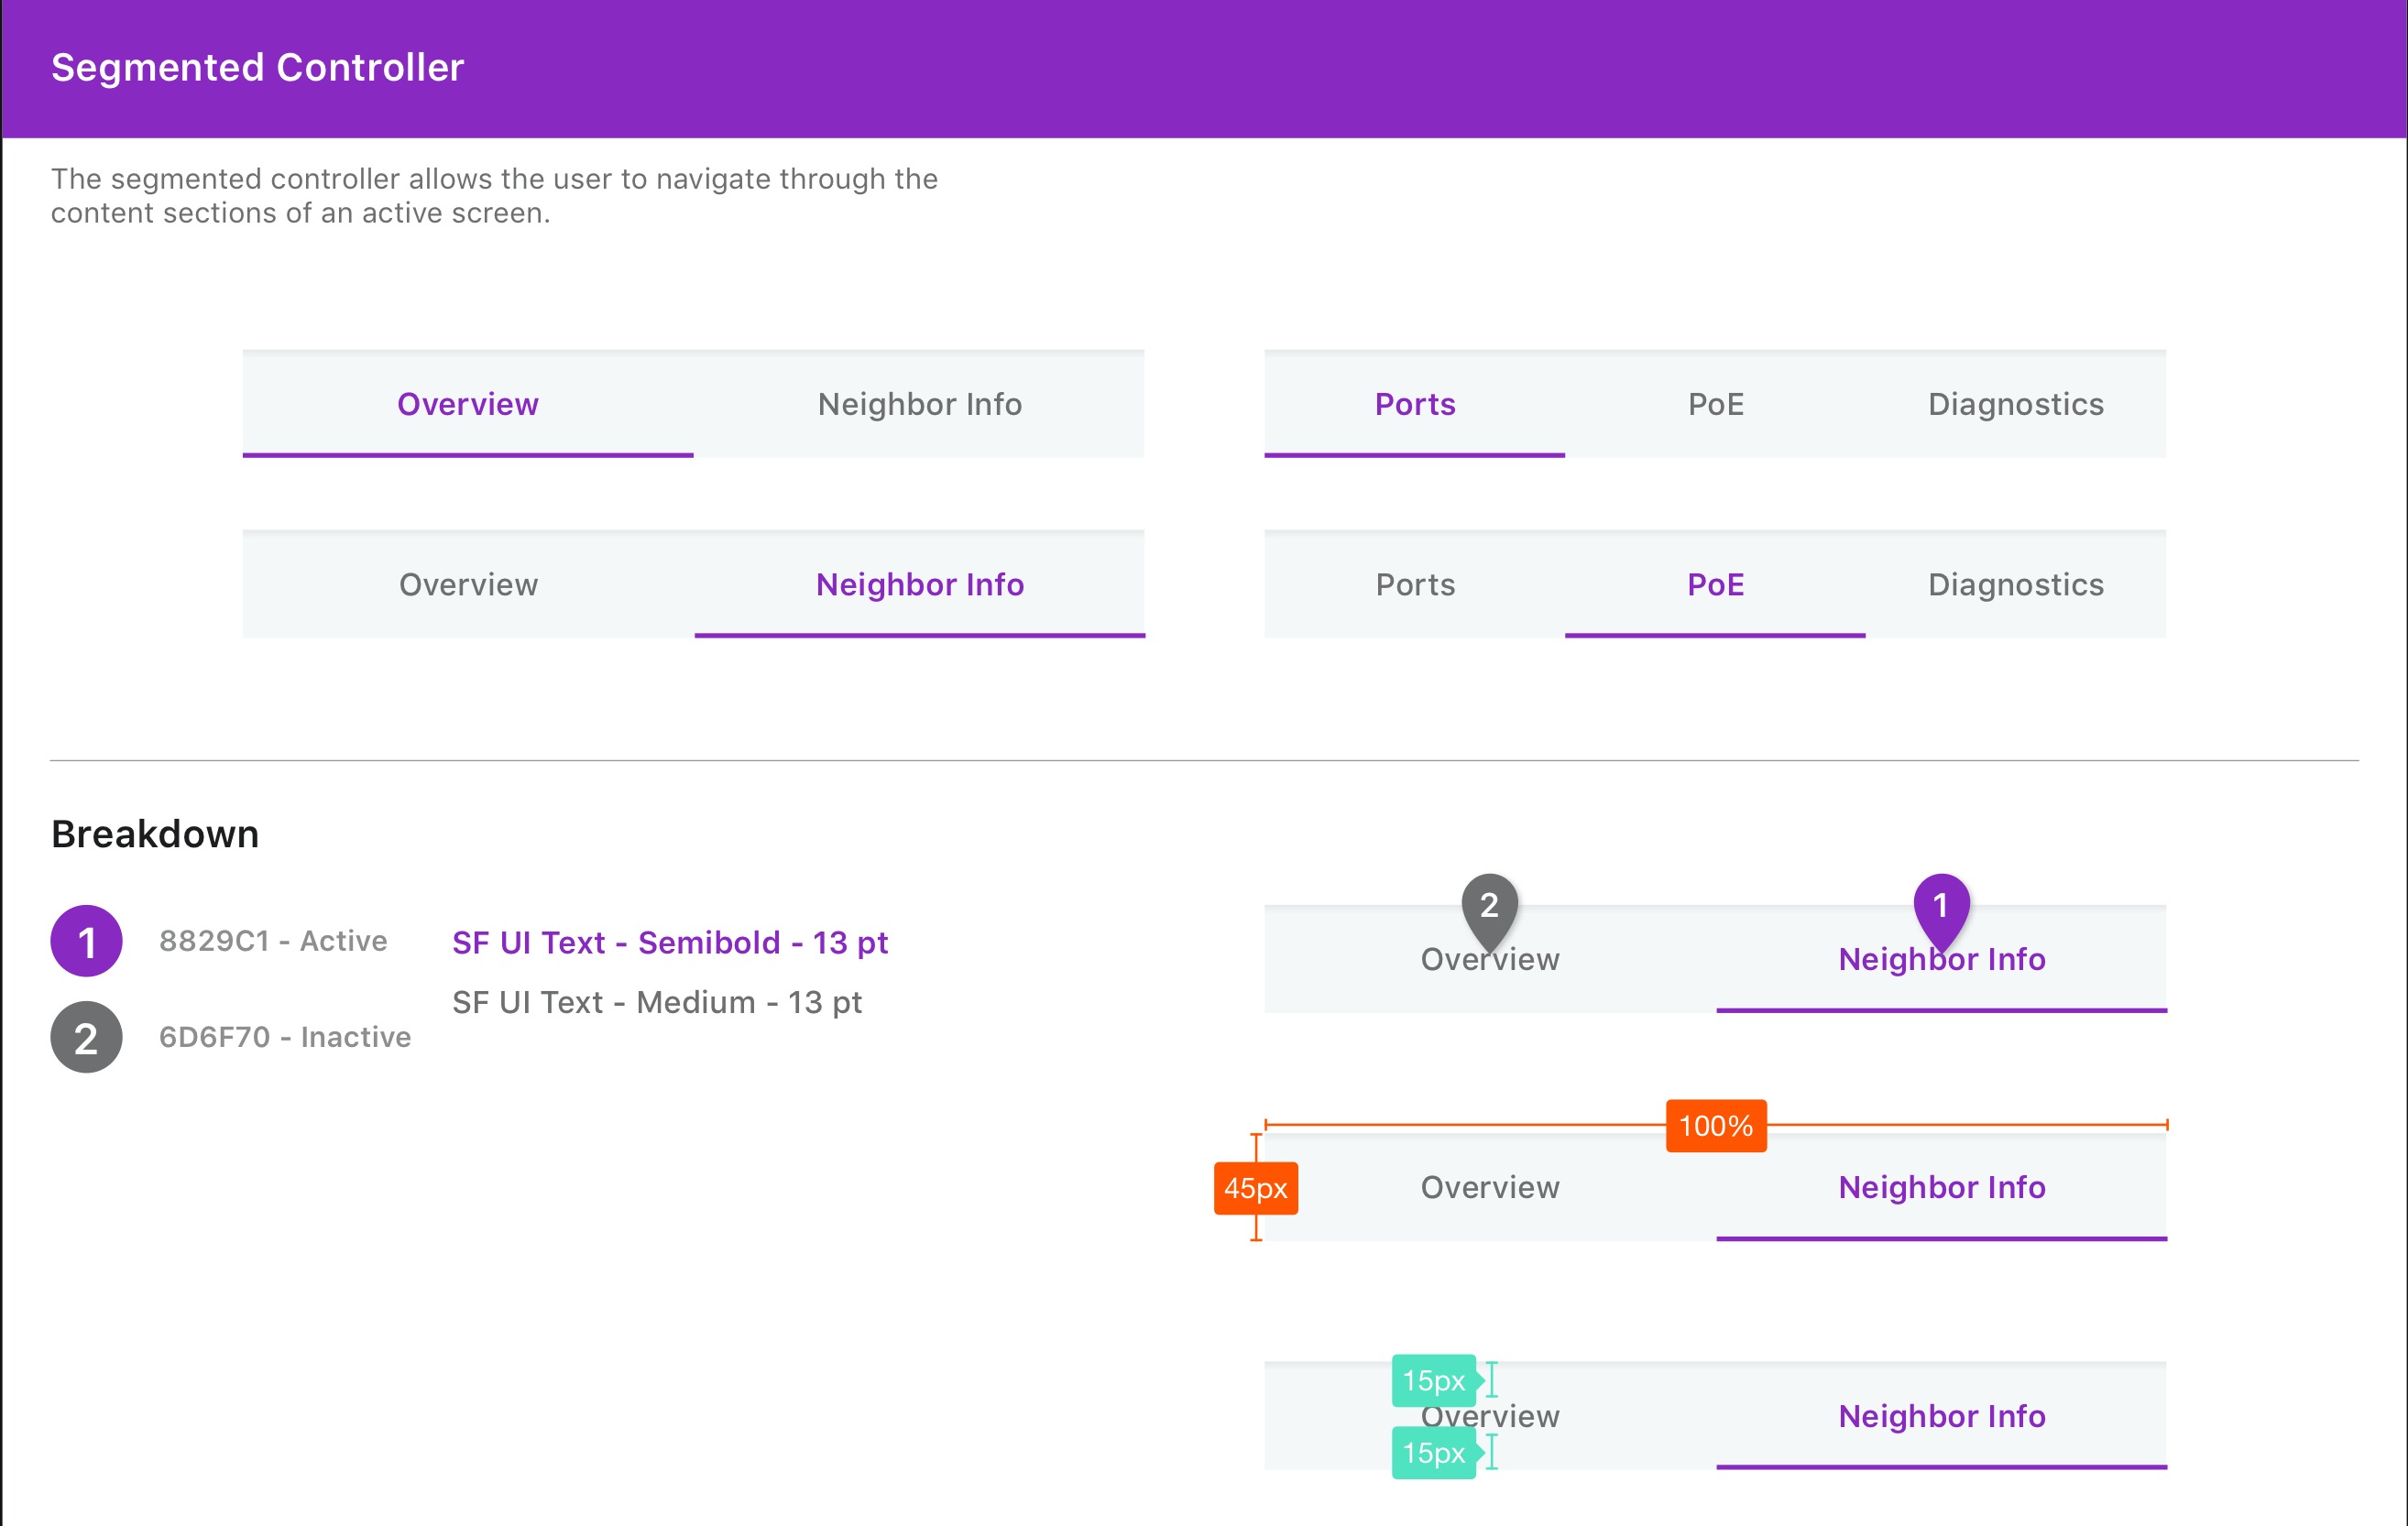Click the segmented controller description paragraph
2408x1526 pixels.
click(x=495, y=196)
